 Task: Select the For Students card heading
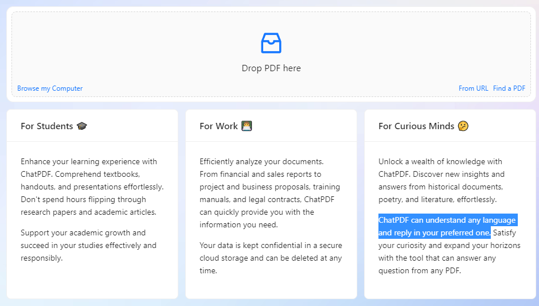pyautogui.click(x=46, y=126)
